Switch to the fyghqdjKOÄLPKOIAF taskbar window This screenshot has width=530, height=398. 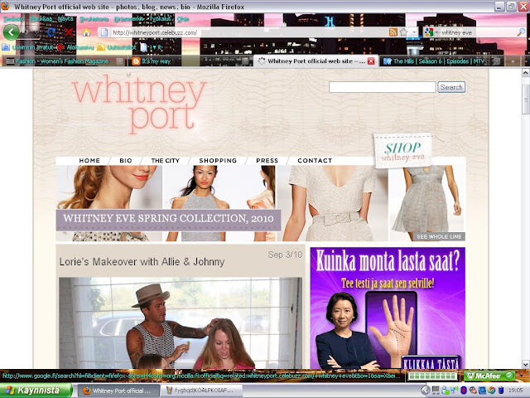point(202,391)
